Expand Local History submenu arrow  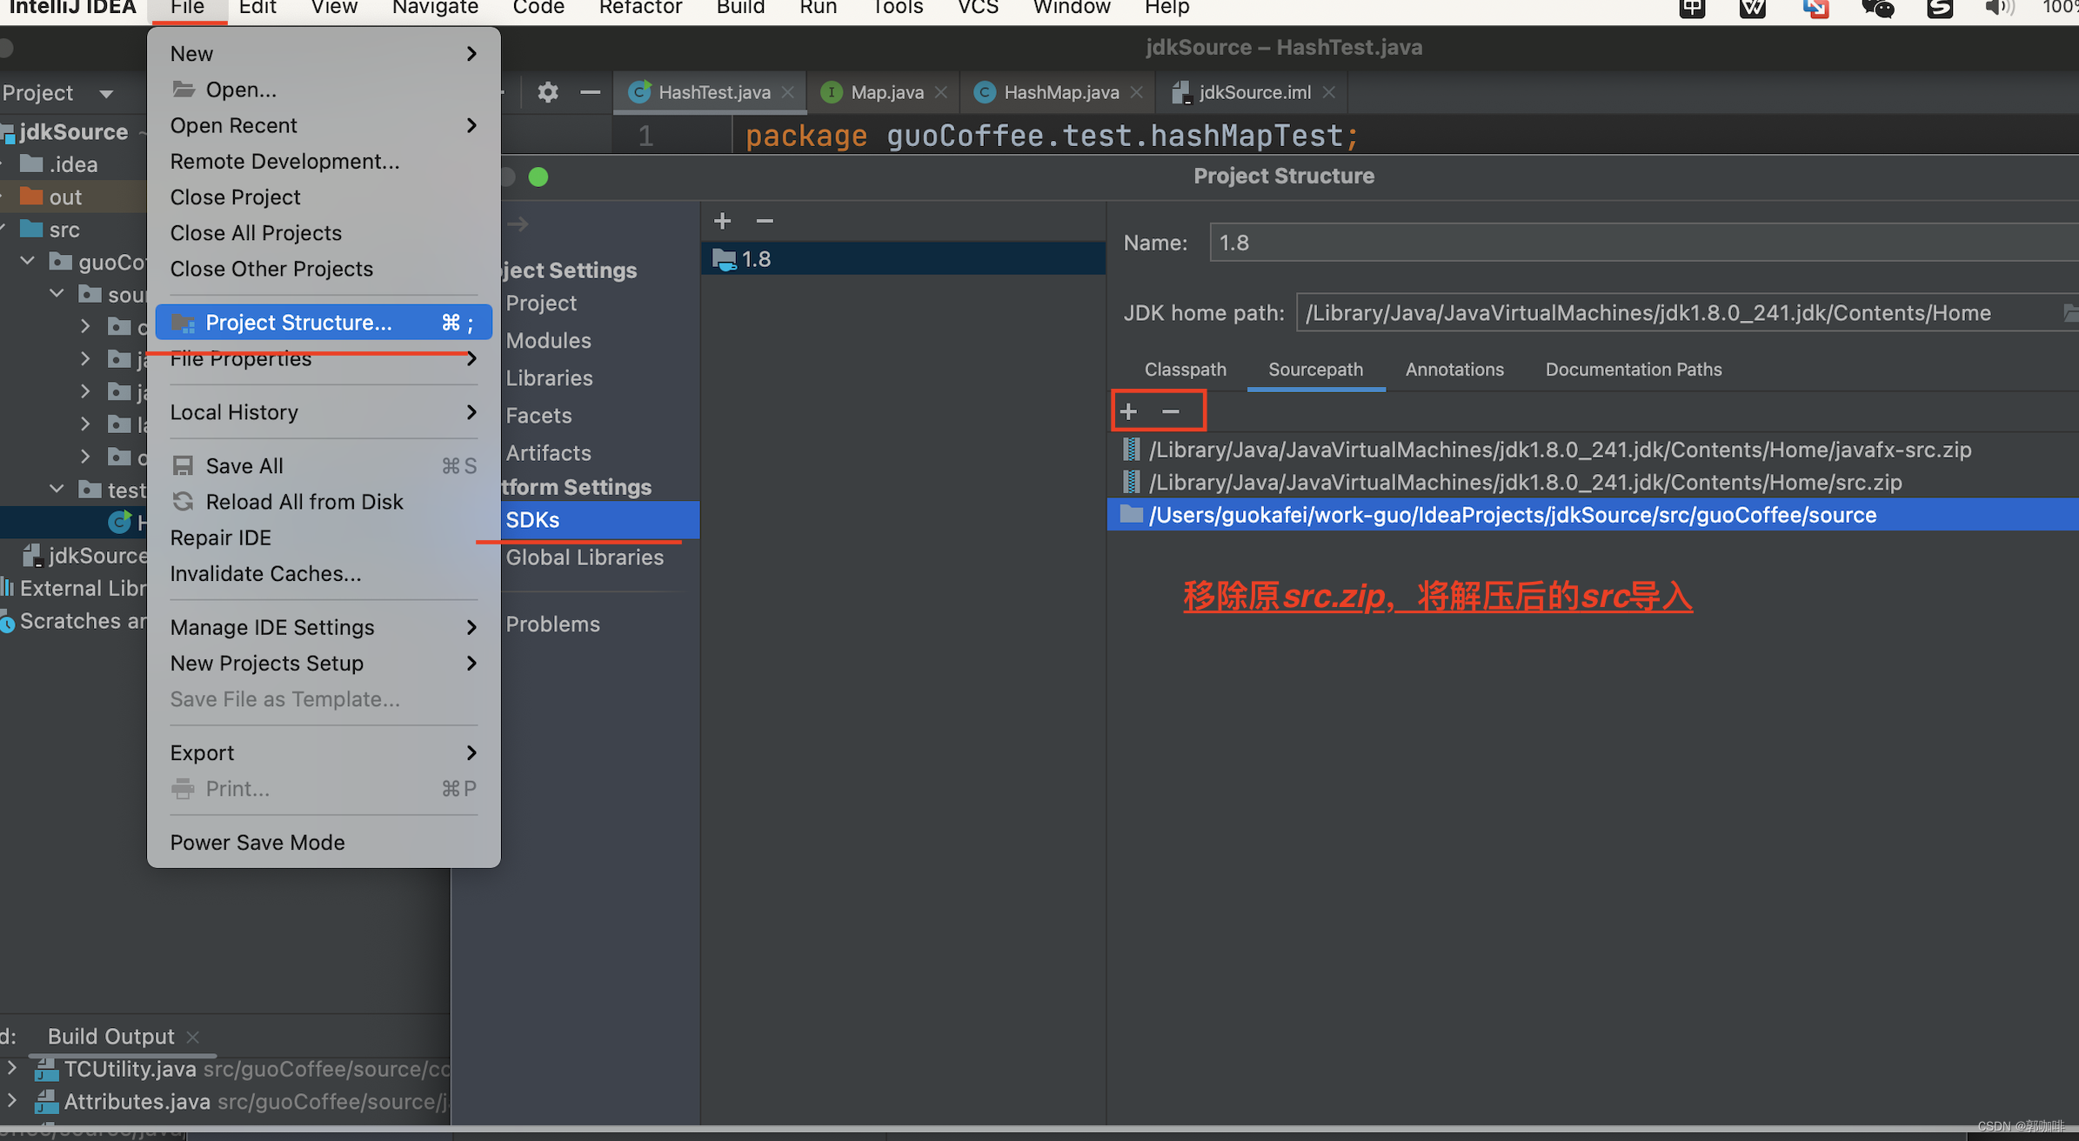(471, 412)
